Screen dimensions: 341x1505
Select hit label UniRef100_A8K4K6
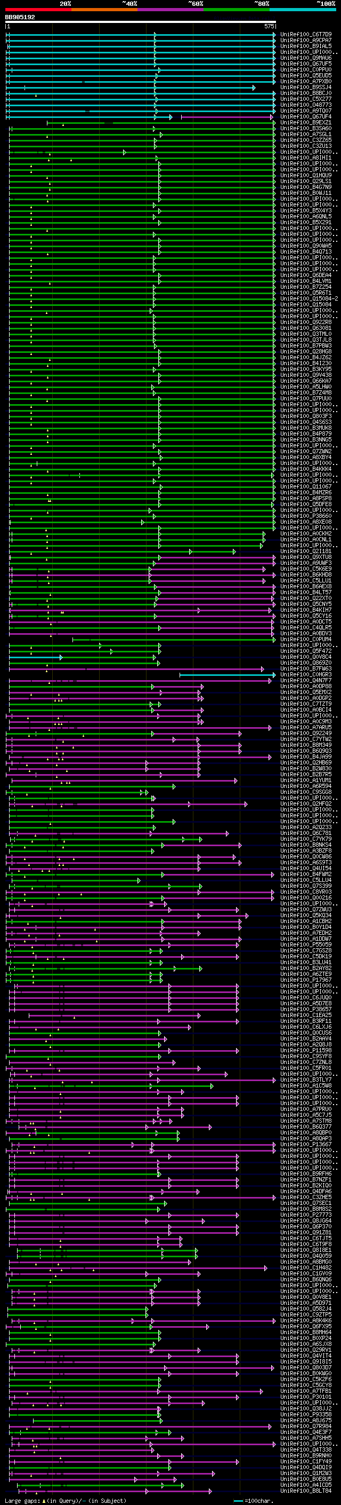(x=306, y=1320)
